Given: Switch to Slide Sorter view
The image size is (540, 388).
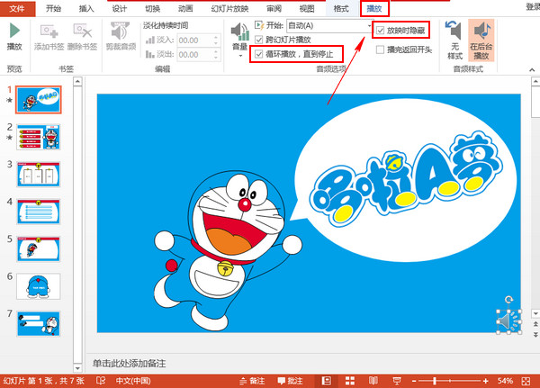Looking at the screenshot, I should tap(350, 381).
